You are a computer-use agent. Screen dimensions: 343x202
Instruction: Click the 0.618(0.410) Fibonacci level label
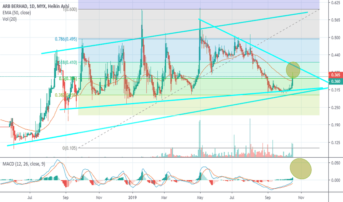(x=67, y=62)
